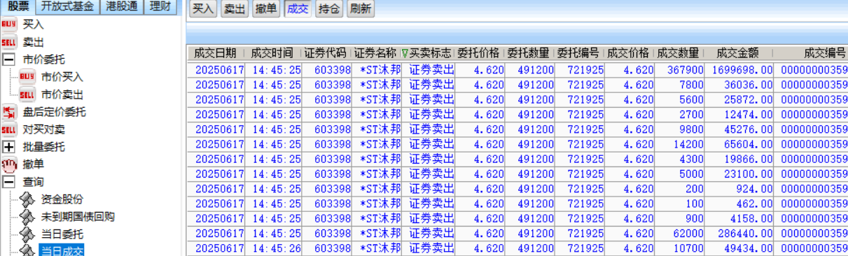This screenshot has height=256, width=848.
Task: Click the amount cell 462.00
Action: coord(739,204)
